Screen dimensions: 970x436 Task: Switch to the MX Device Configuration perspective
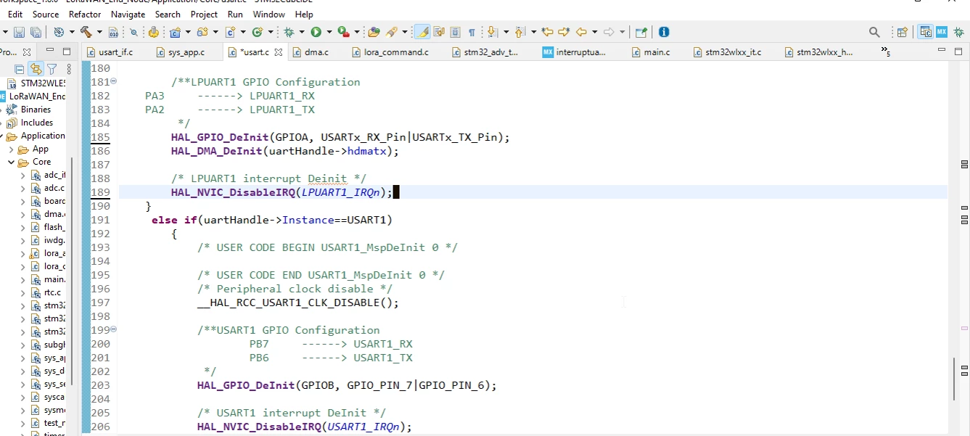(x=941, y=32)
